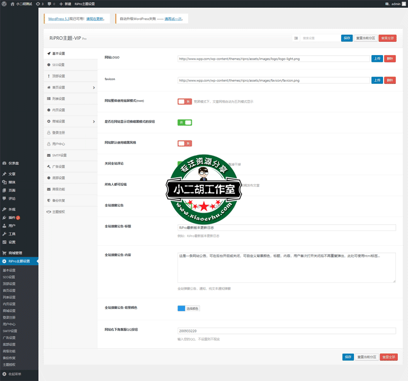Toggle 网站默认使用暗黑风格 switch

[185, 143]
